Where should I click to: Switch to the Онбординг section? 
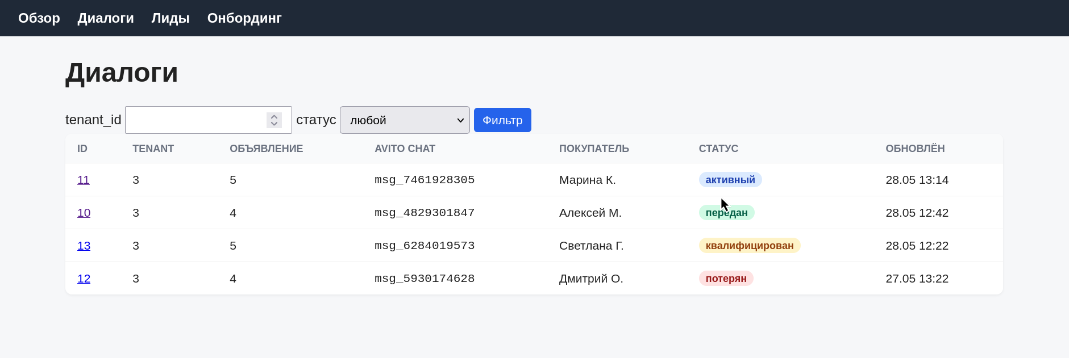click(244, 18)
